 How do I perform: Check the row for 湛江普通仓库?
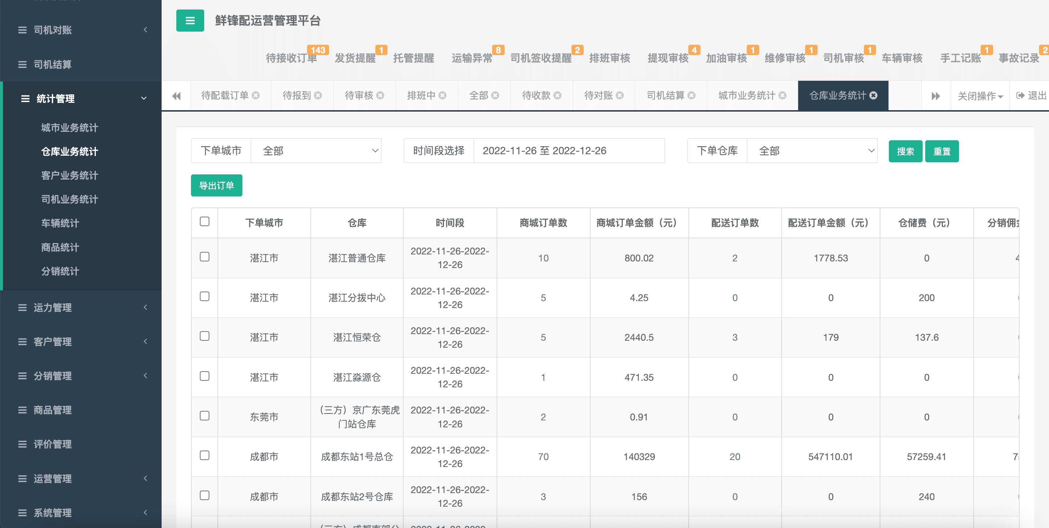point(205,257)
